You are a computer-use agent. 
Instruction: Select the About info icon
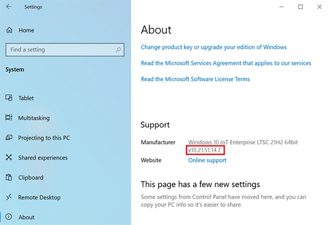pyautogui.click(x=9, y=216)
